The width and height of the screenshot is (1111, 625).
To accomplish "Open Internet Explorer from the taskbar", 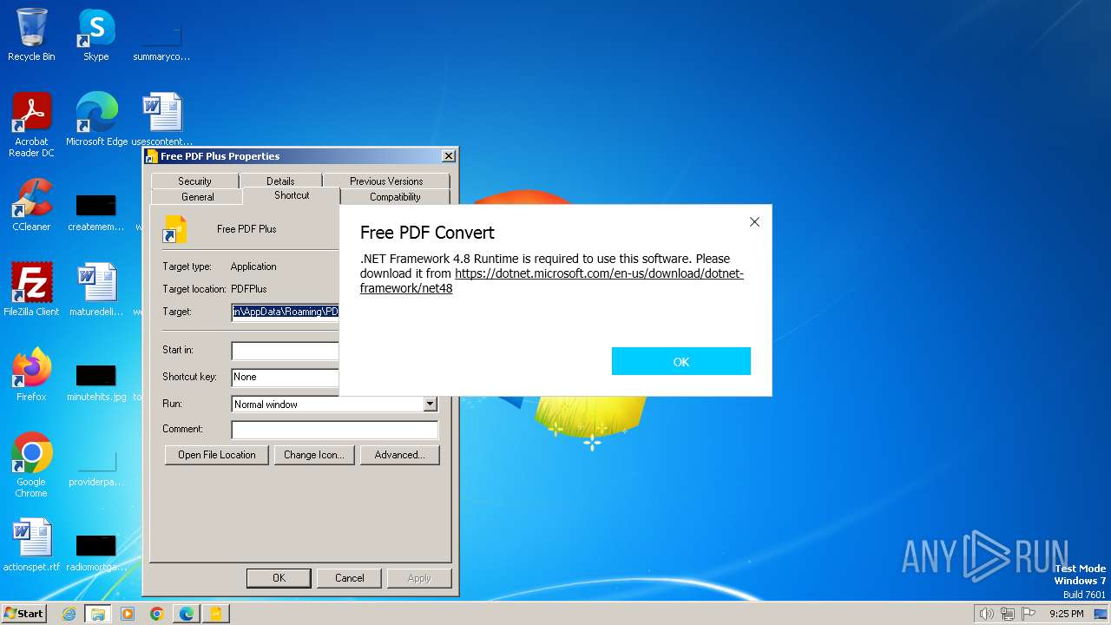I will (69, 614).
